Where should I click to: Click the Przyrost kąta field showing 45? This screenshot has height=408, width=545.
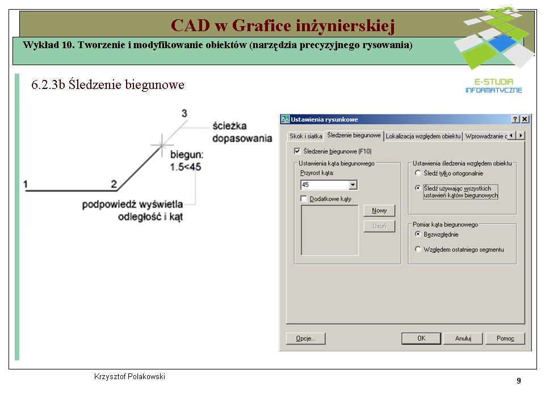[325, 185]
